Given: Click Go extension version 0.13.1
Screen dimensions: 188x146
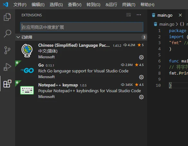Looking at the screenshot, I should coord(50,65).
